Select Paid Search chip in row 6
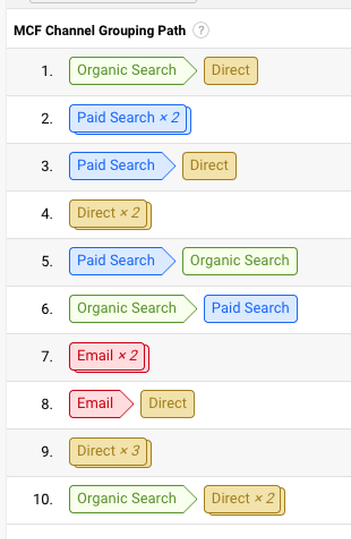Image resolution: width=351 pixels, height=539 pixels. point(251,308)
